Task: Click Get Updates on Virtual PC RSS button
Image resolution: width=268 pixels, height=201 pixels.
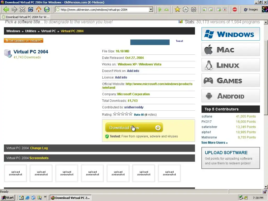Action: pyautogui.click(x=24, y=41)
